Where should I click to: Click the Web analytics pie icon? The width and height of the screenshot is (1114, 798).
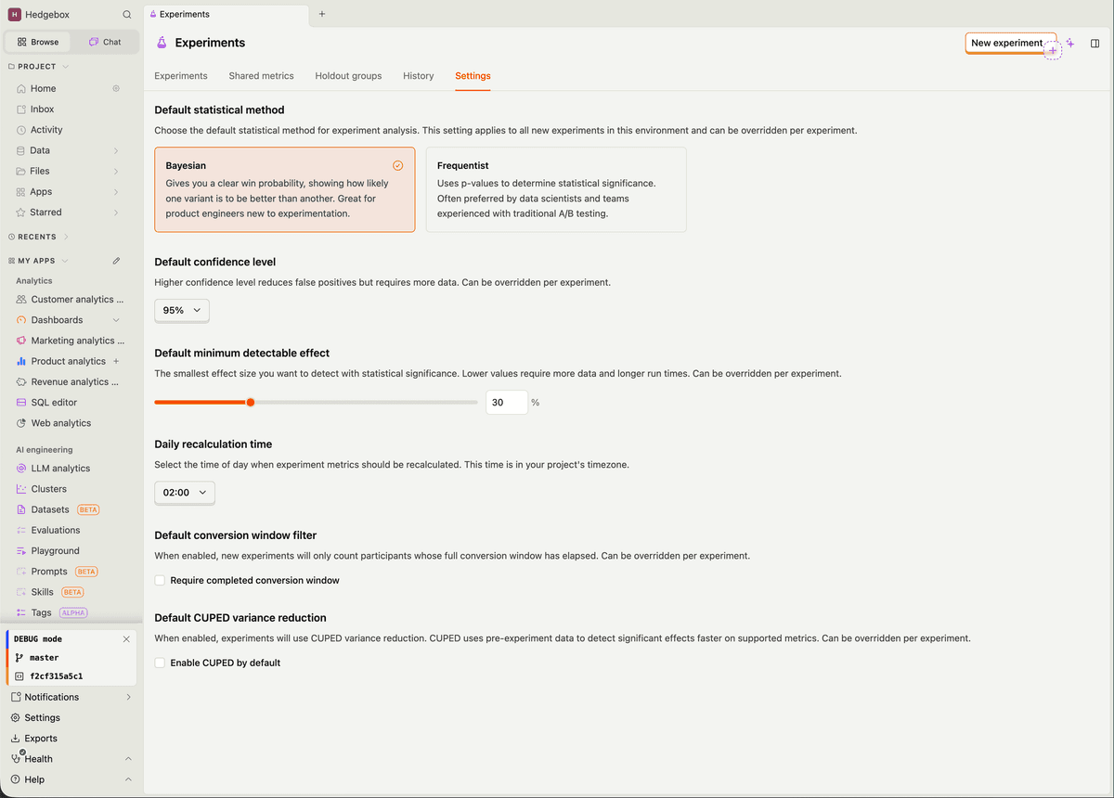[21, 423]
